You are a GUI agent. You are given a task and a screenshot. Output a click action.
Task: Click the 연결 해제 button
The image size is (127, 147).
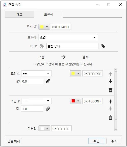click(14, 141)
